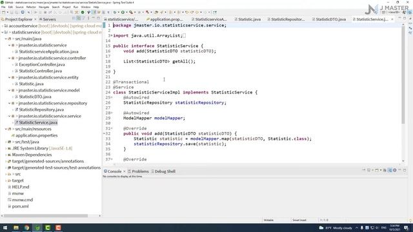This screenshot has width=413, height=232.
Task: Open the File menu
Action: tap(3, 7)
